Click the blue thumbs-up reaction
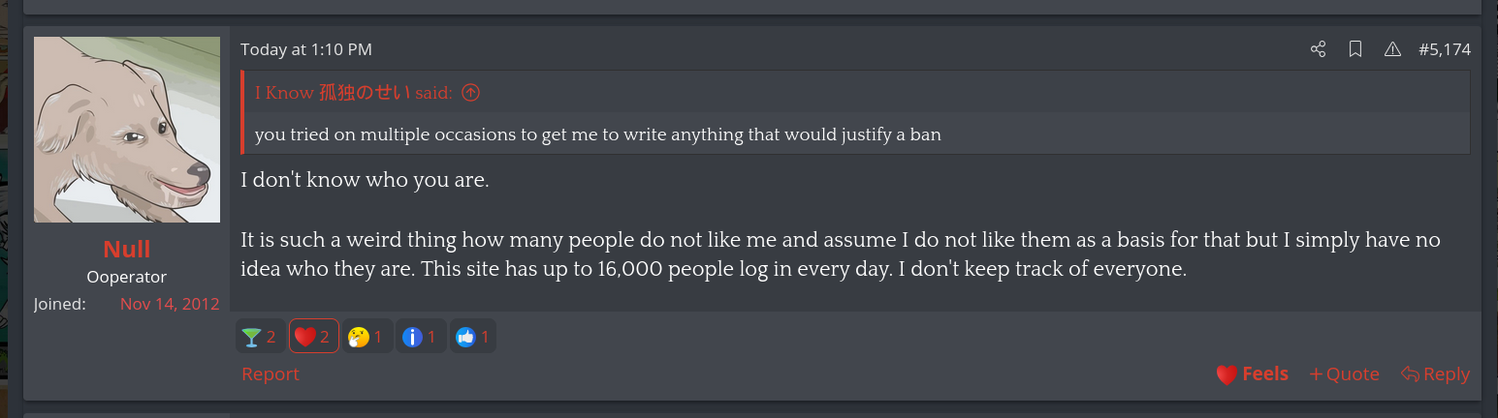 [x=473, y=337]
